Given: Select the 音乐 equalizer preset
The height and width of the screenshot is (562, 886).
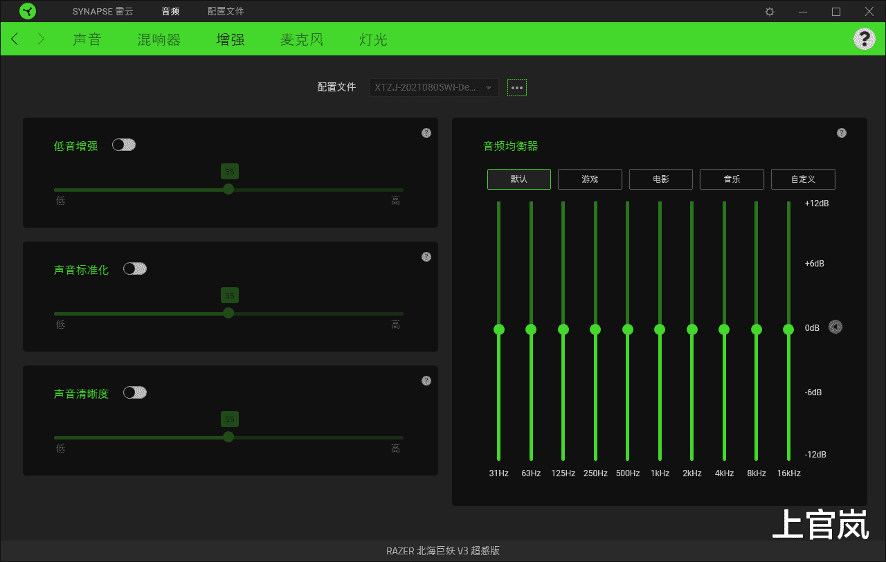Looking at the screenshot, I should point(732,179).
